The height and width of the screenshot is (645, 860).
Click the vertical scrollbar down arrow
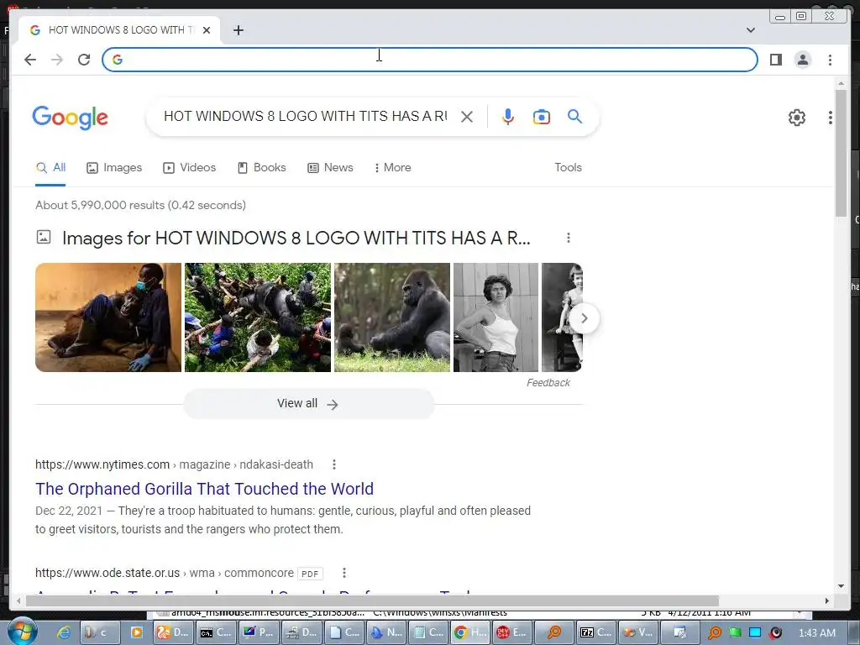[842, 586]
